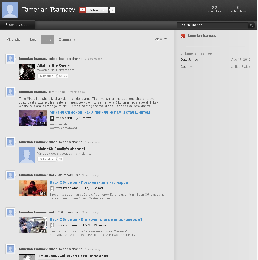
Task: Expand the View dropdown menu
Action: click(x=160, y=39)
